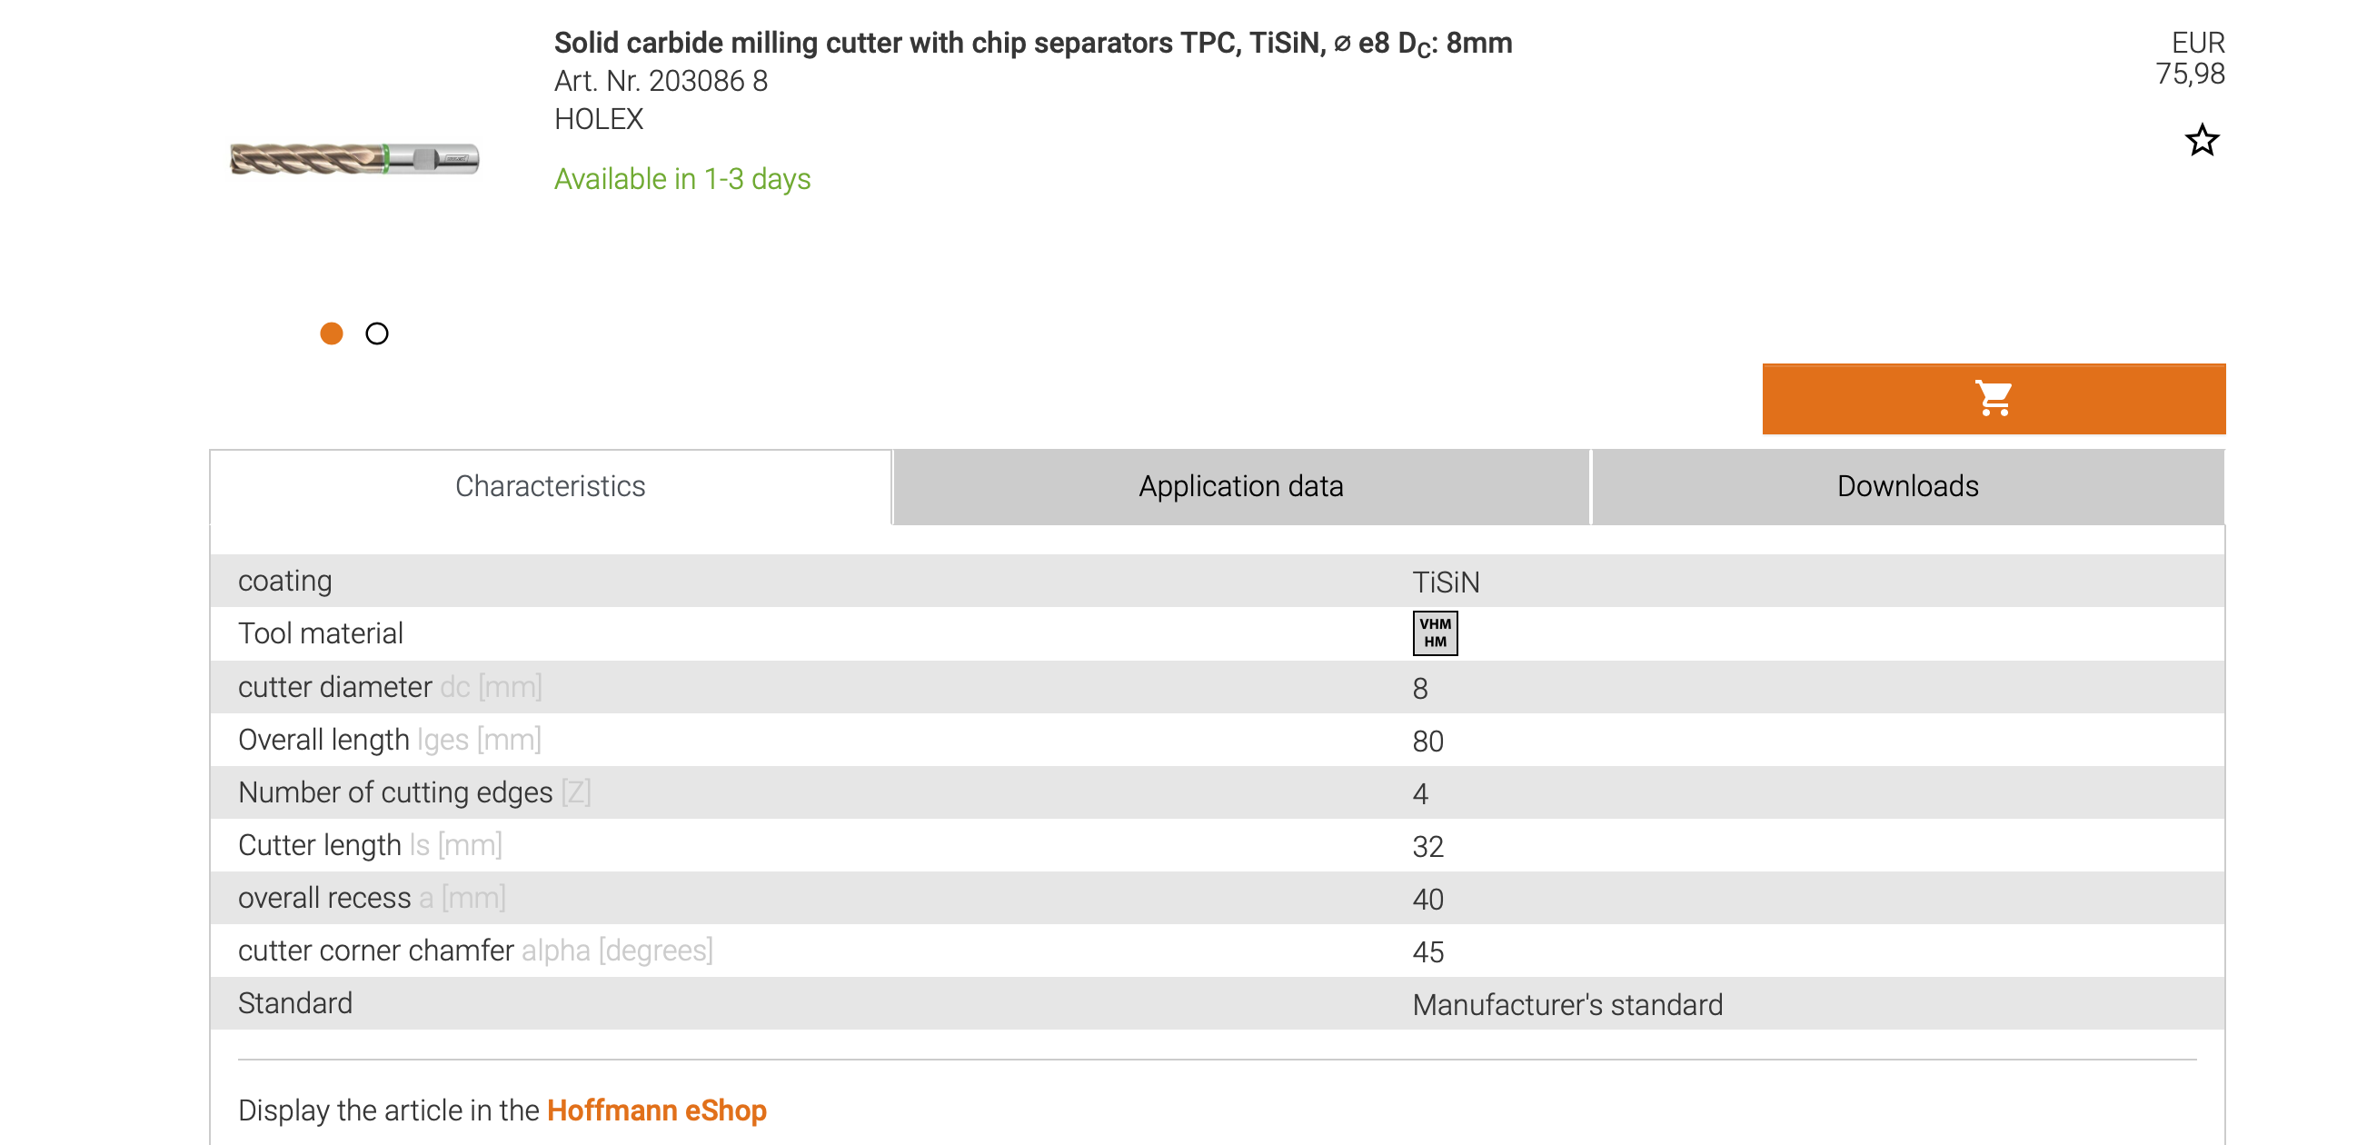The height and width of the screenshot is (1145, 2357).
Task: Click the EUR 75,98 price
Action: pos(2189,58)
